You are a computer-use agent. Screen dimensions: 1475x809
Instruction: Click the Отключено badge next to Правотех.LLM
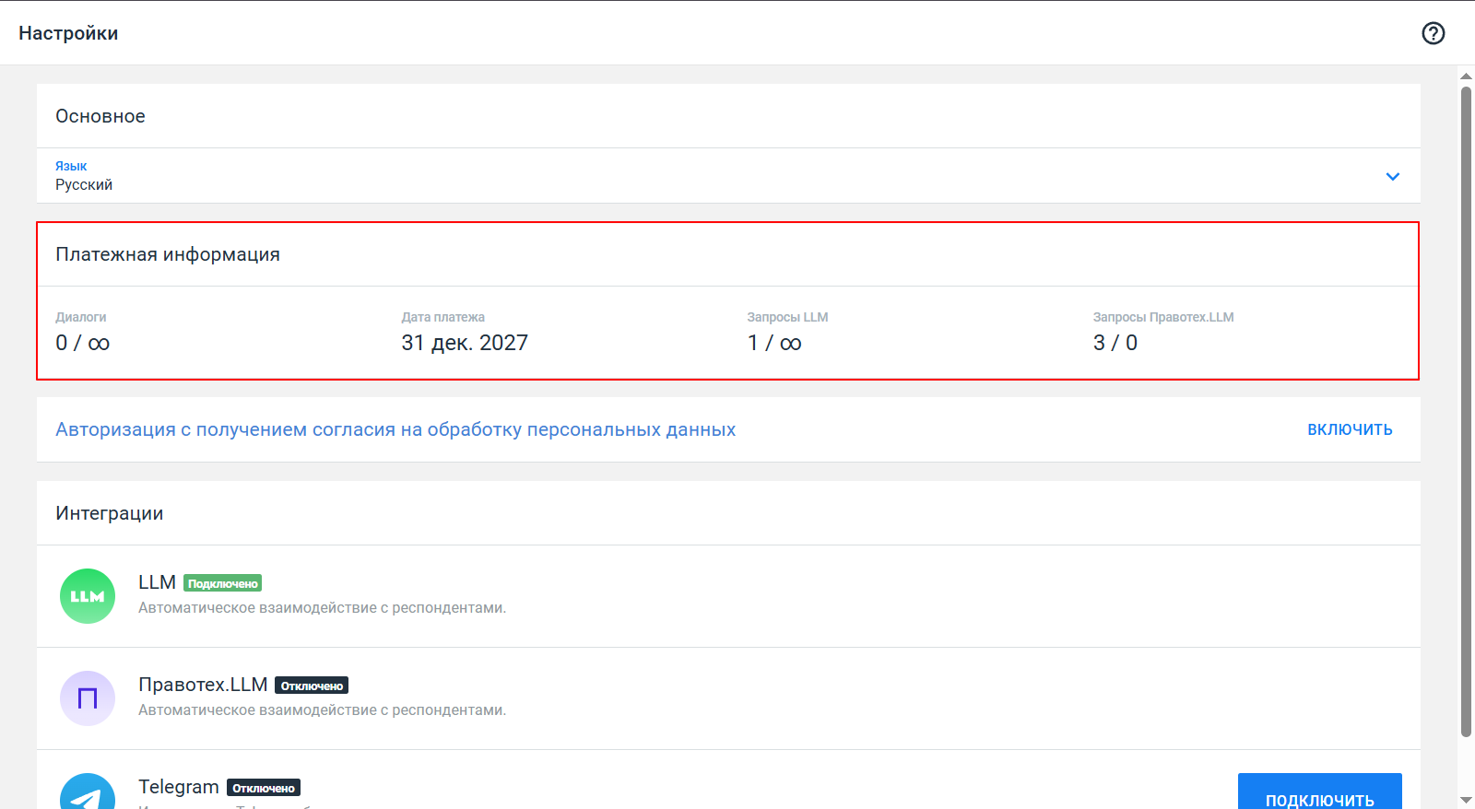[312, 686]
